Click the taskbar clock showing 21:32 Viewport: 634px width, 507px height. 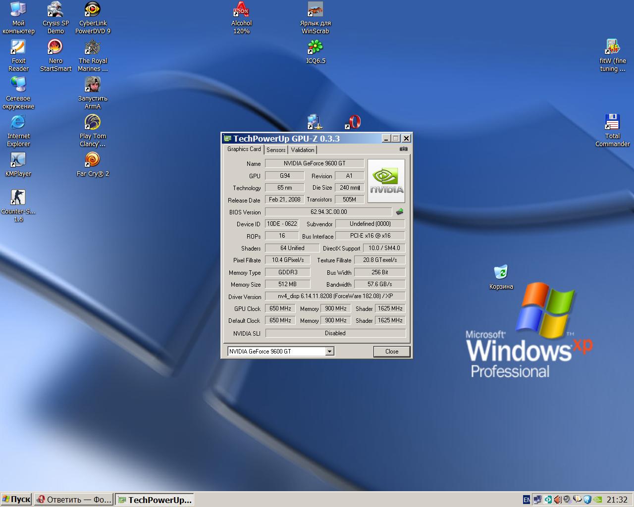617,500
